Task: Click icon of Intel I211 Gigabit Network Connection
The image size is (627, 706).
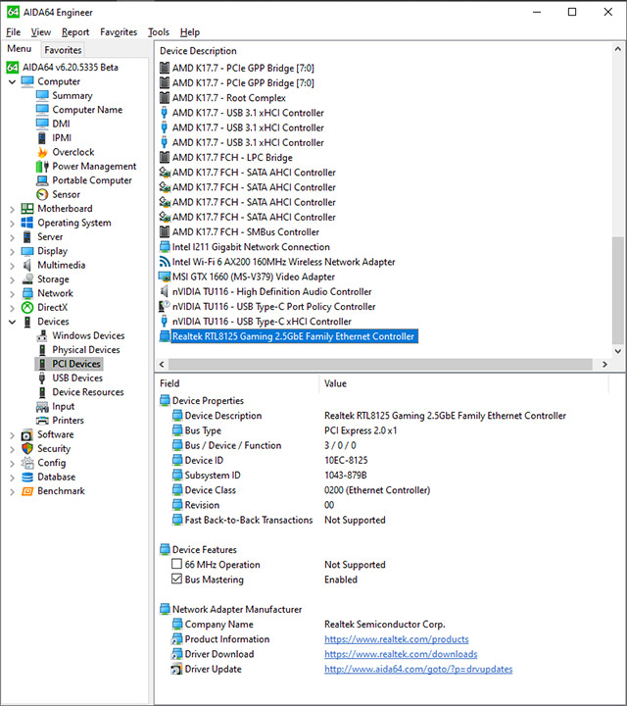Action: pos(165,247)
